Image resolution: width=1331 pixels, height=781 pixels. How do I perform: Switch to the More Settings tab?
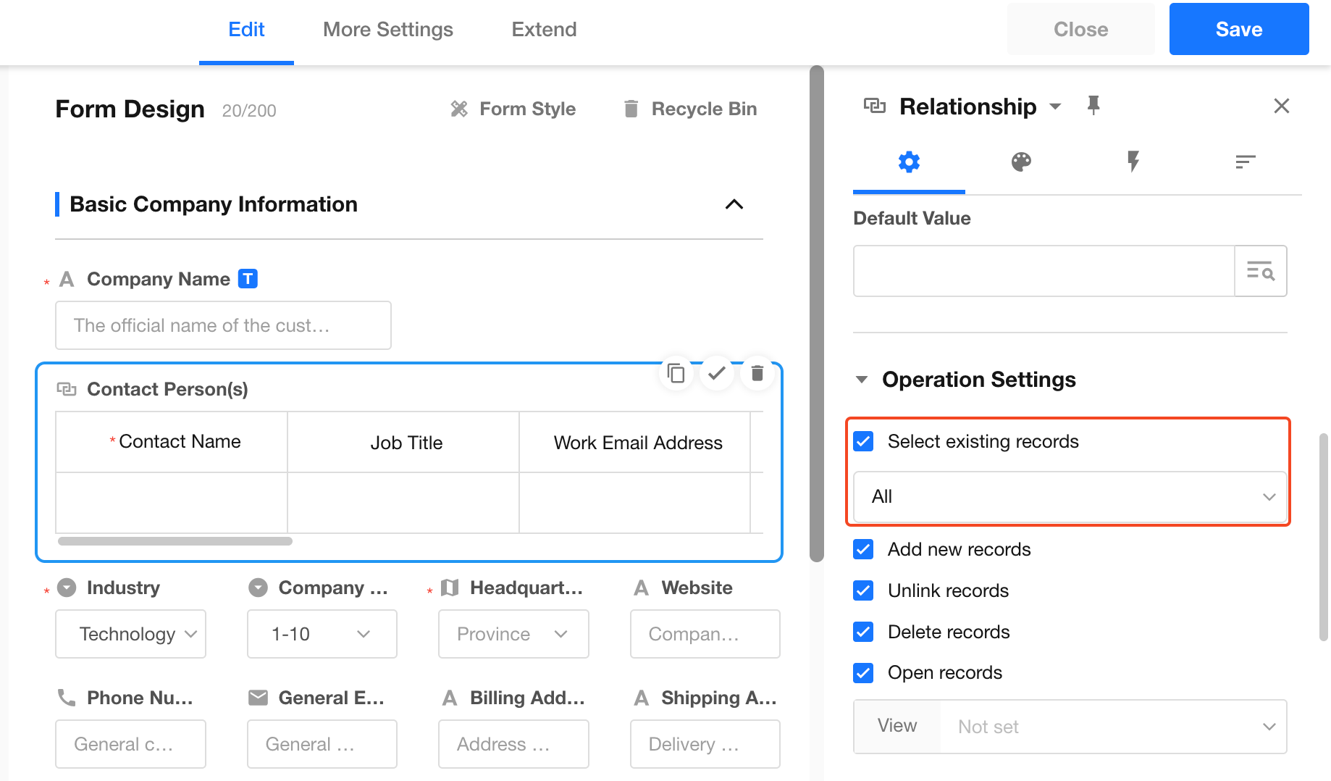click(x=387, y=30)
